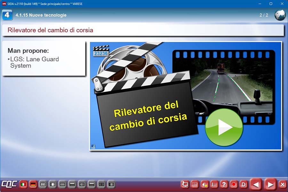Click the monitor presentation icon
Image resolution: width=288 pixels, height=192 pixels.
coord(185,184)
